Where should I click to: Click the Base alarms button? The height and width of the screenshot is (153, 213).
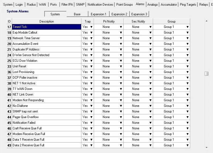click(x=77, y=14)
